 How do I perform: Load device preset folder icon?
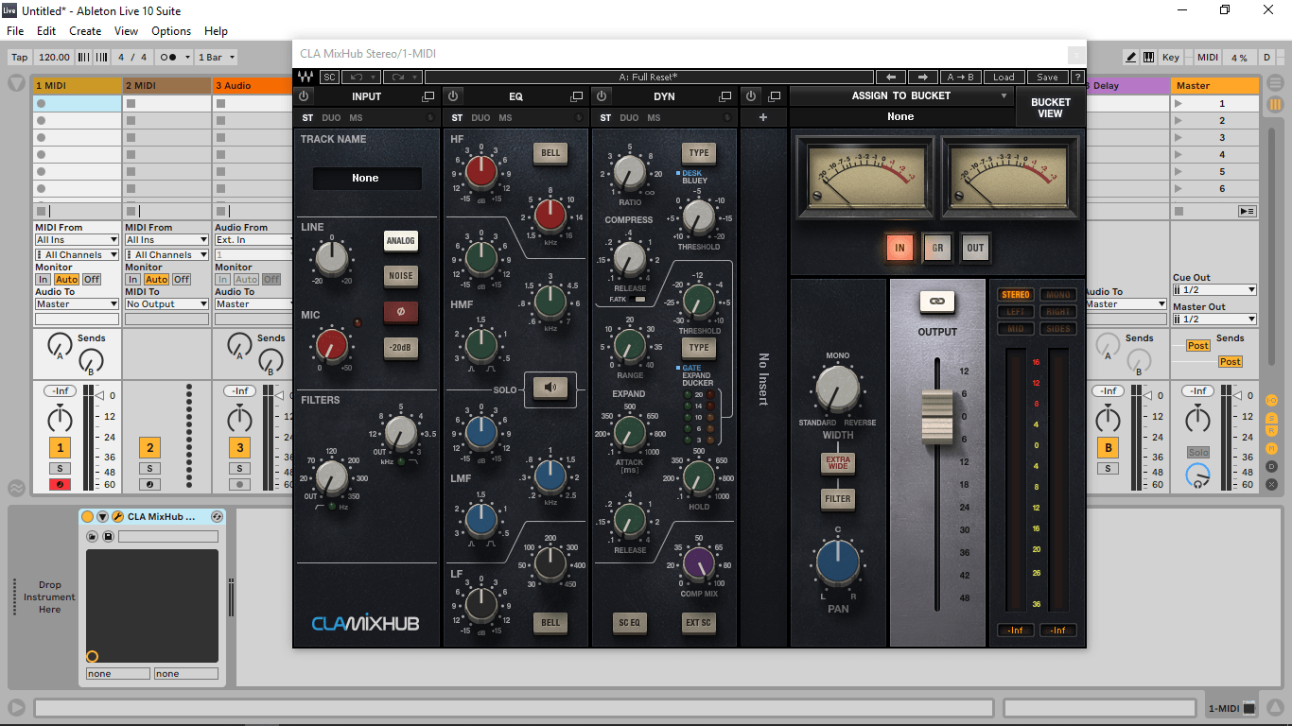(x=93, y=536)
